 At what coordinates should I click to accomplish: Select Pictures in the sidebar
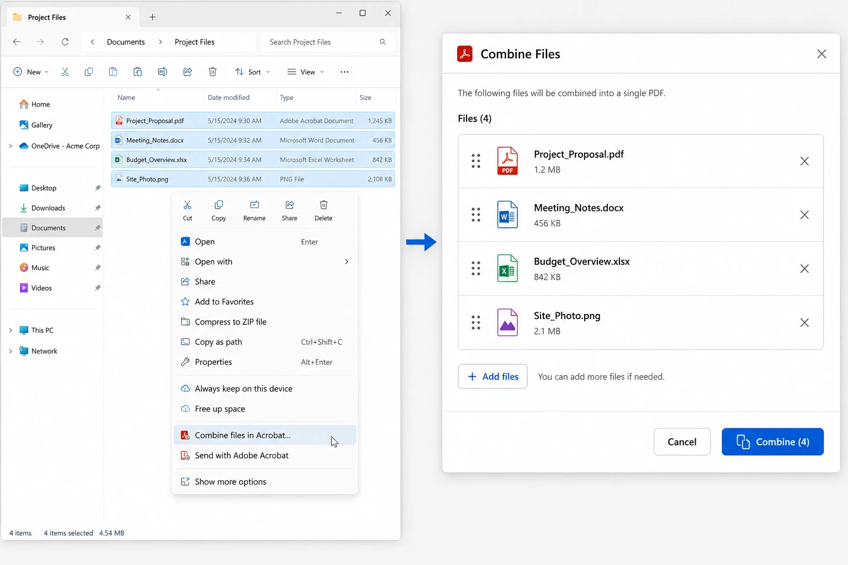[x=52, y=248]
